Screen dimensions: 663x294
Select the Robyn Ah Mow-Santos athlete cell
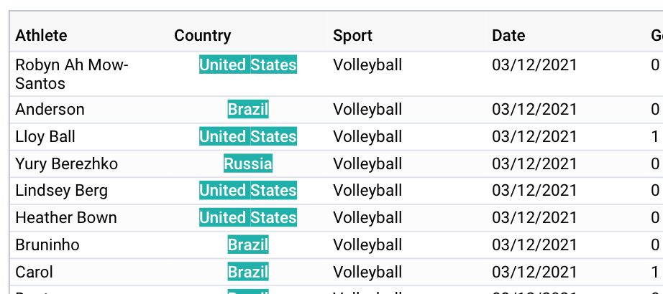click(88, 74)
